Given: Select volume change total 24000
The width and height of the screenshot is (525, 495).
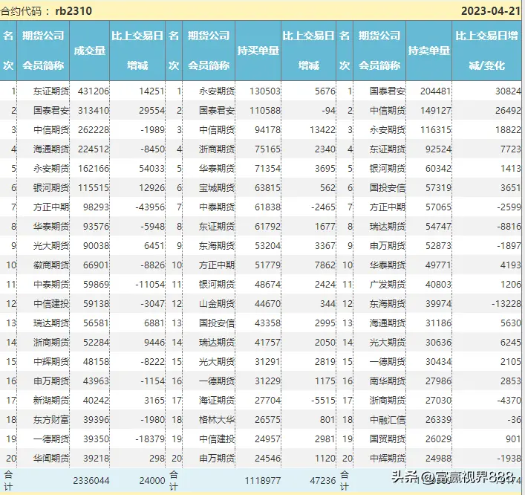Looking at the screenshot, I should click(x=152, y=481).
